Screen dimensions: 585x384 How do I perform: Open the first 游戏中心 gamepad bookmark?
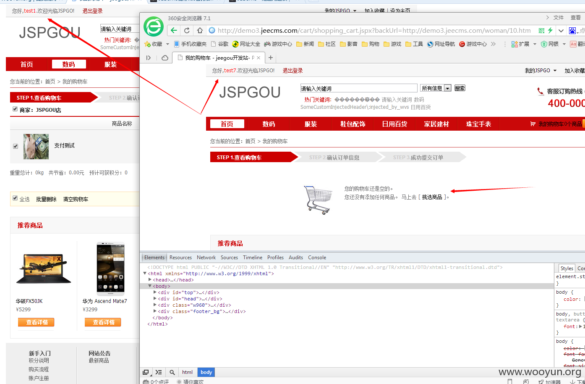coord(278,44)
